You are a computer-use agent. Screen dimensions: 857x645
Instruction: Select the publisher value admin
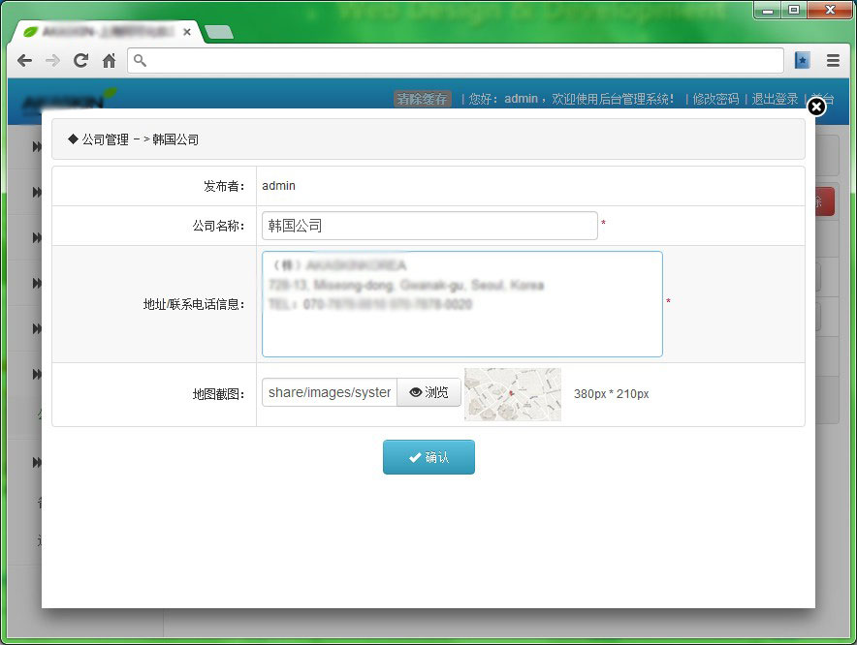(279, 186)
